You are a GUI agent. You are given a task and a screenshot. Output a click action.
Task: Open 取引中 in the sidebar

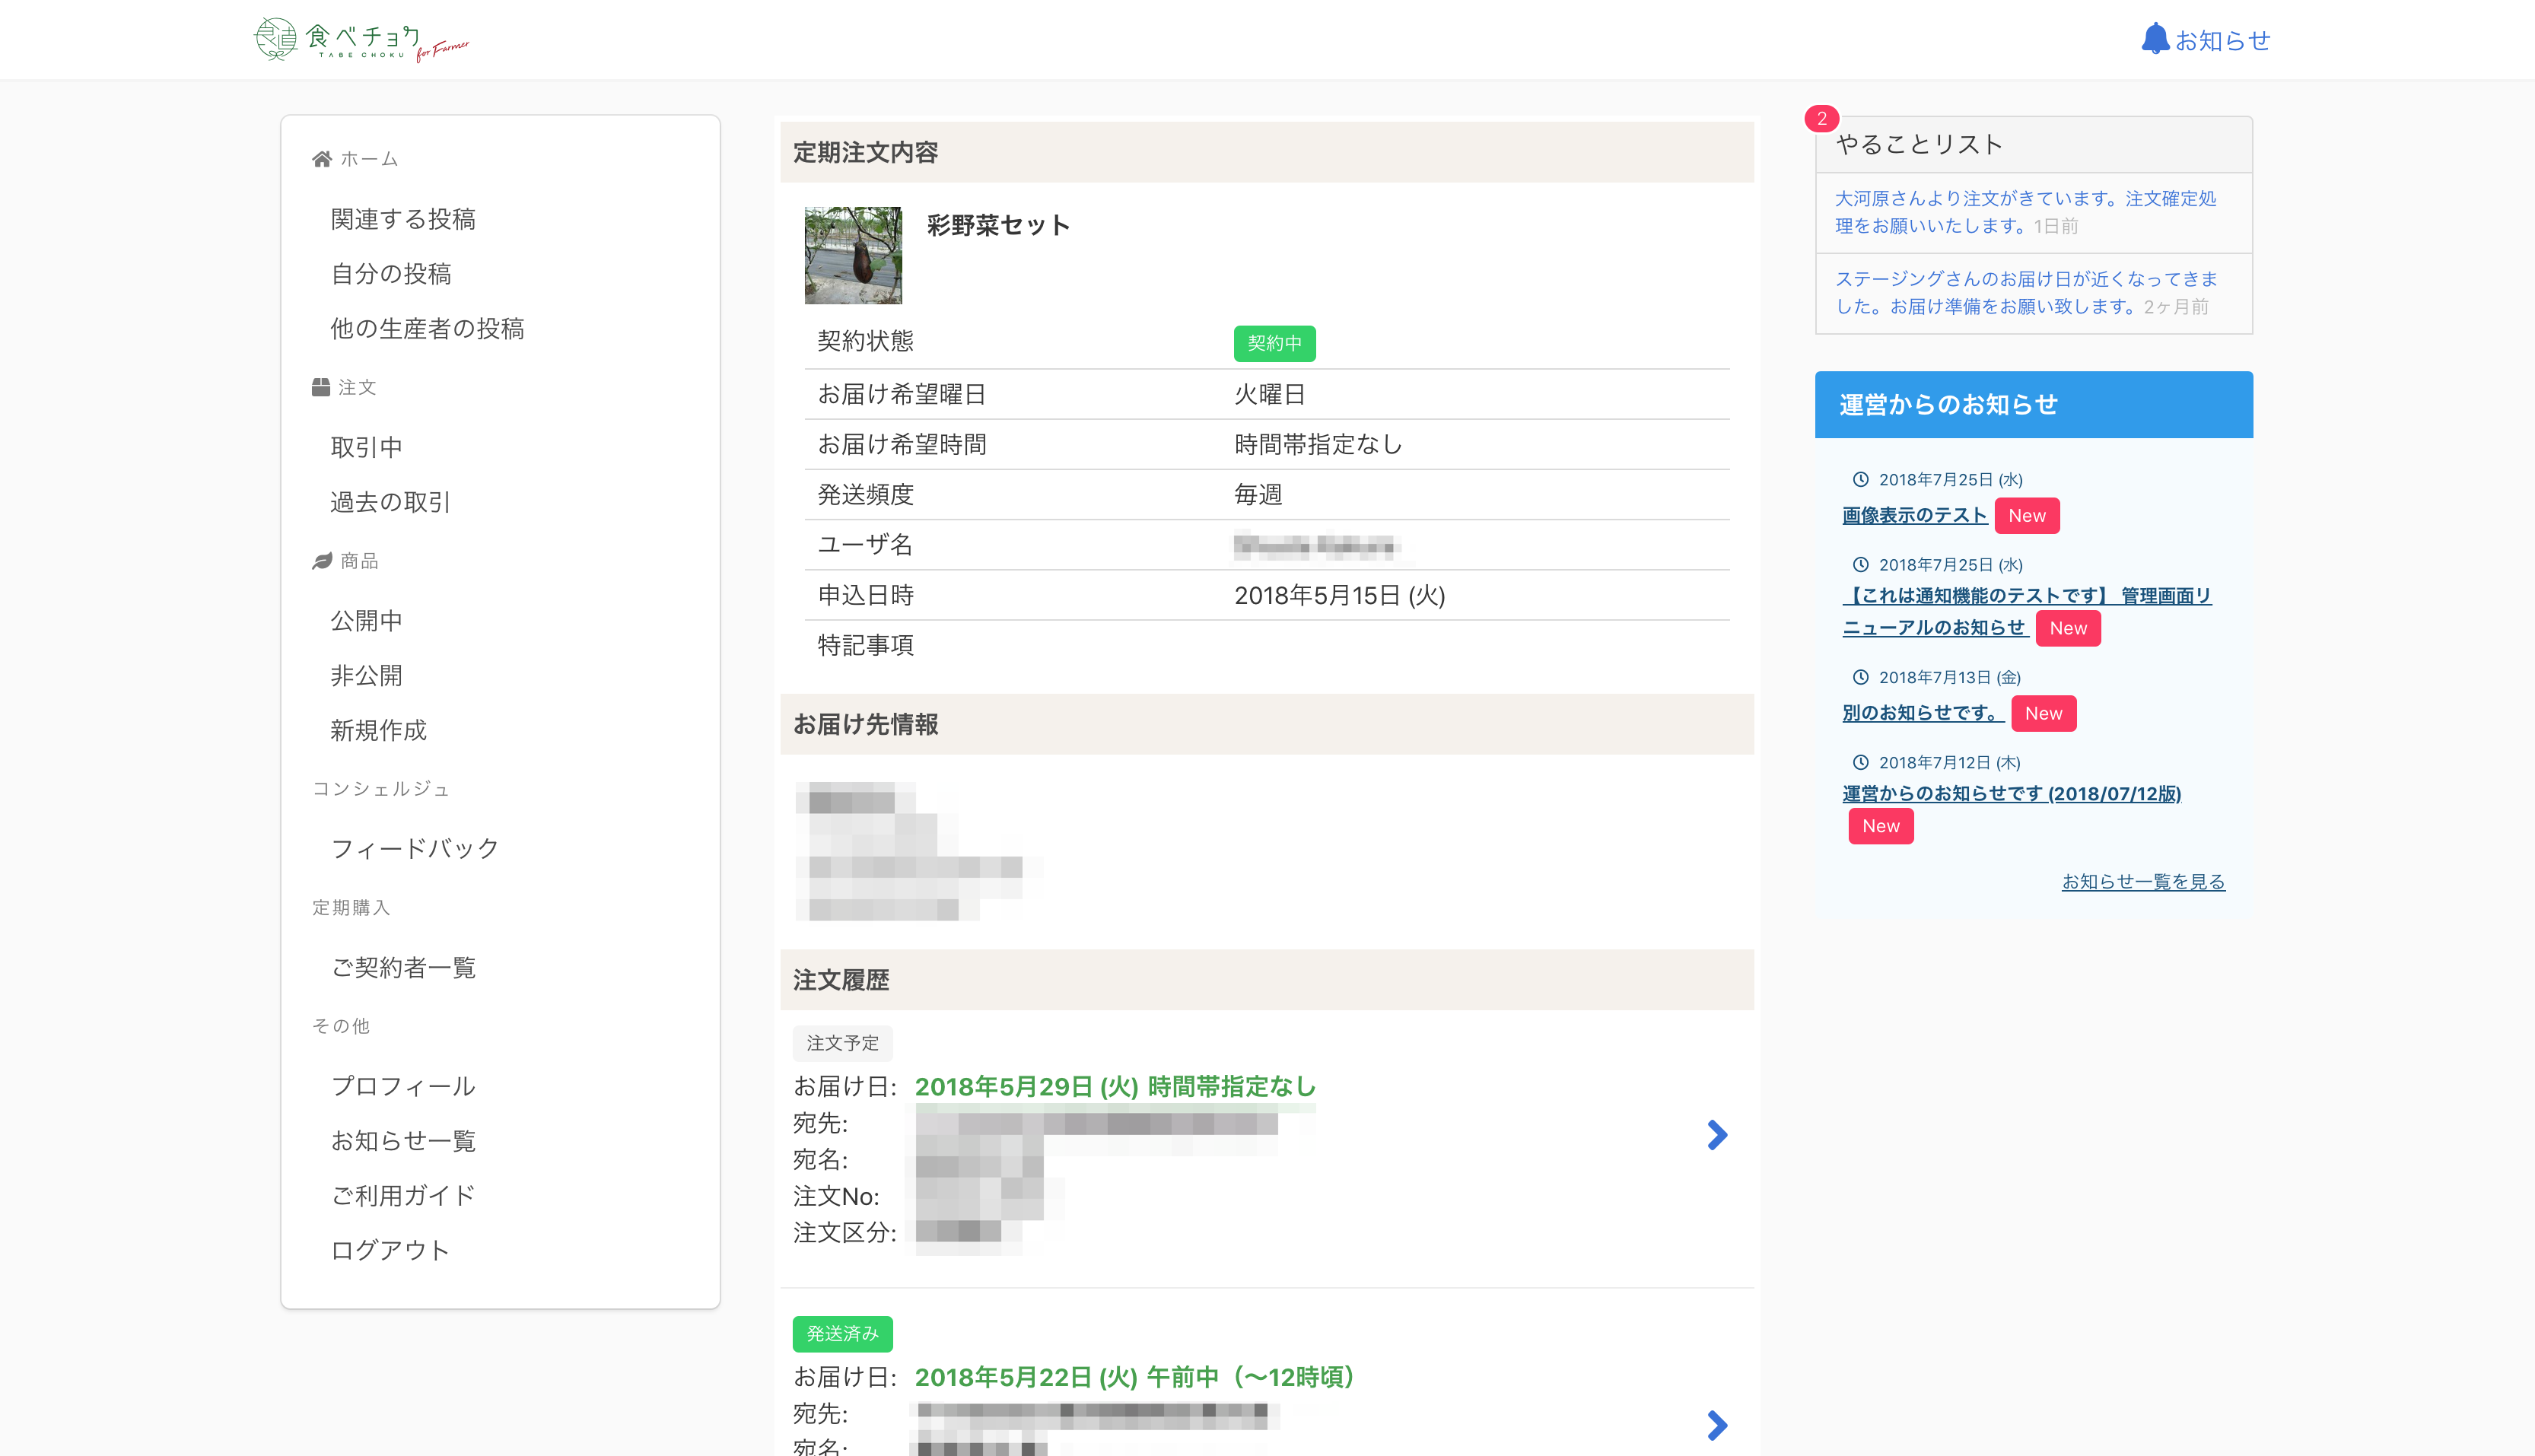pos(366,447)
